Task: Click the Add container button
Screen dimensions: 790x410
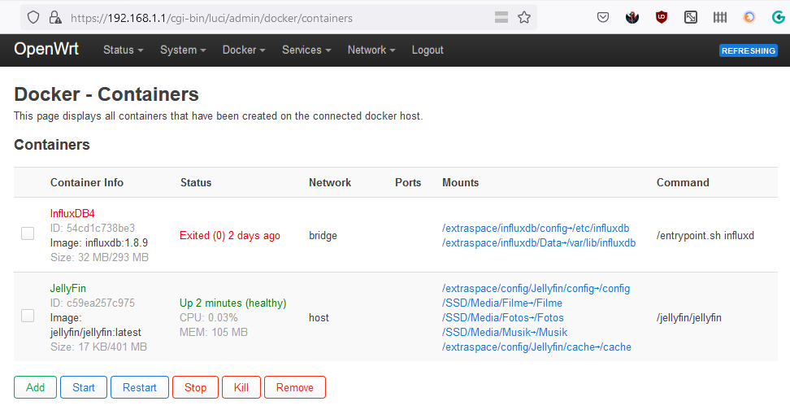Action: point(35,387)
